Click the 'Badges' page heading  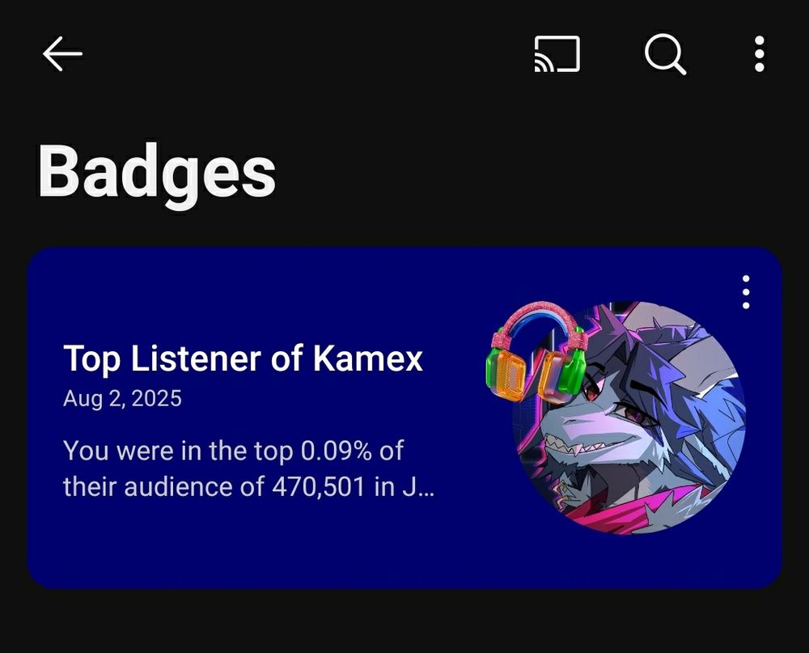157,172
